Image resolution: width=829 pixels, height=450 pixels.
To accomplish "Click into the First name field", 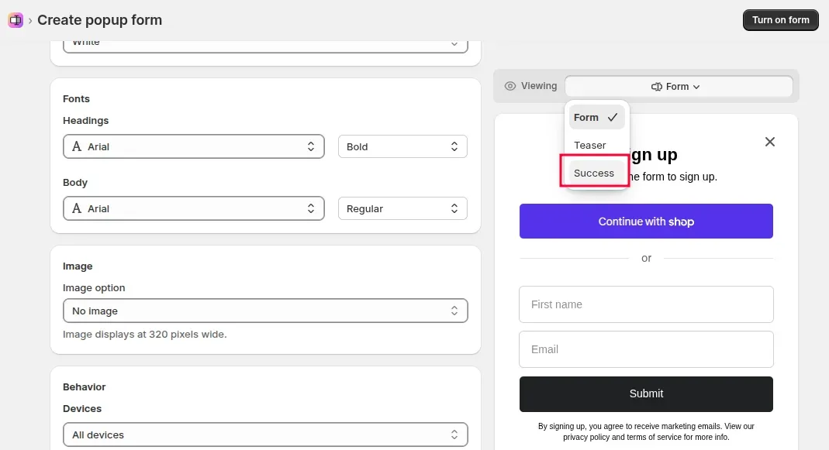I will tap(646, 304).
